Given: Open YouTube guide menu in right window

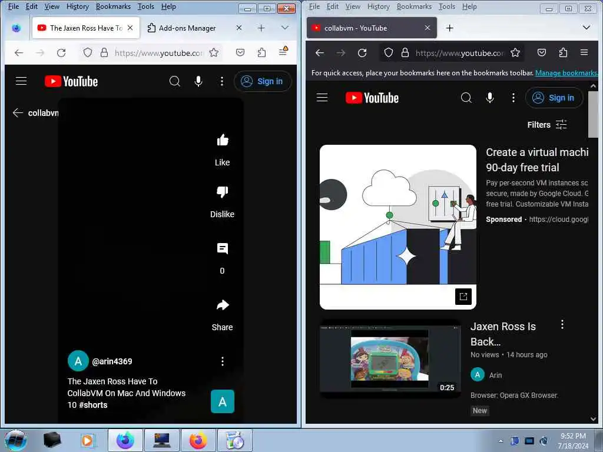Looking at the screenshot, I should point(322,98).
